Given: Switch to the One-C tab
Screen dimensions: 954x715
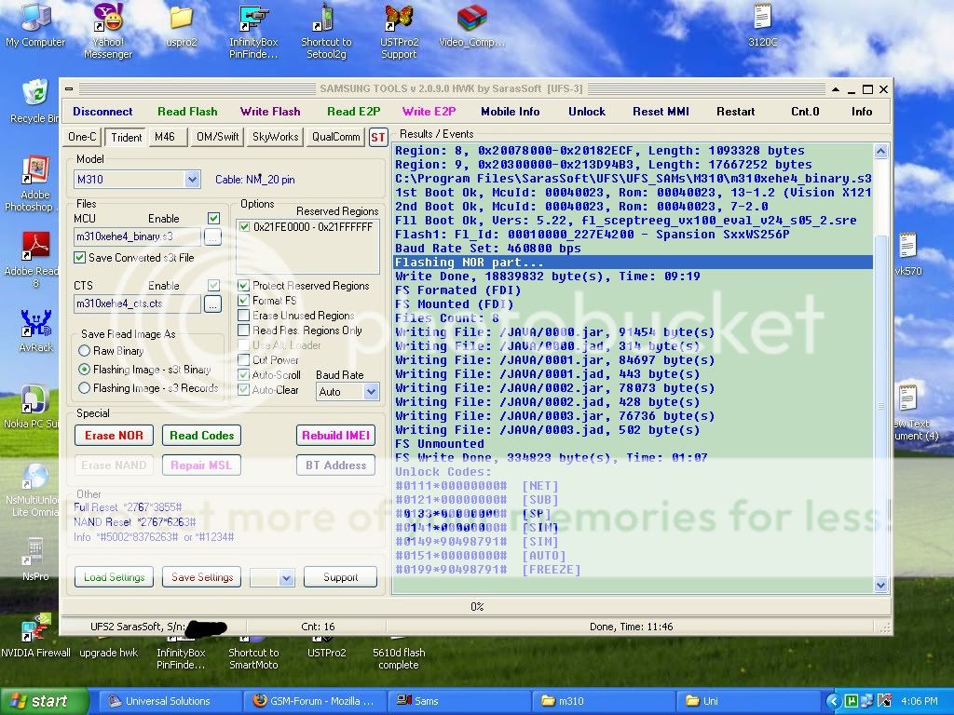Looking at the screenshot, I should point(82,137).
